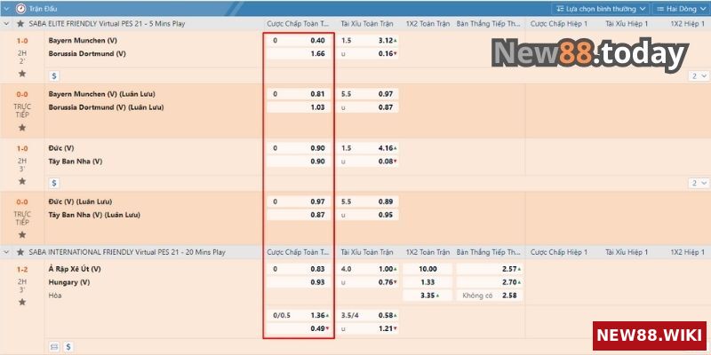This screenshot has height=355, width=711.
Task: Click Bayern Munchen (V) team name
Action: coord(83,40)
